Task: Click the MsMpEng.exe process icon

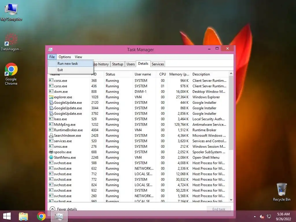Action: click(51, 124)
